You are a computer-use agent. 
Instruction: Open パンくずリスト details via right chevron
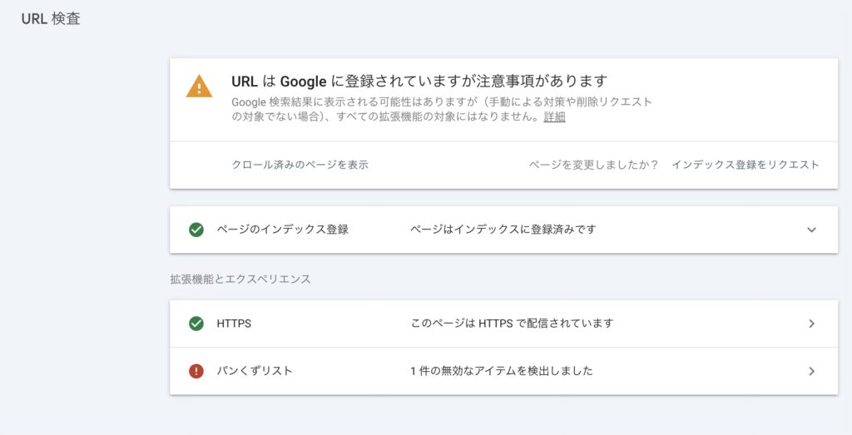click(812, 371)
